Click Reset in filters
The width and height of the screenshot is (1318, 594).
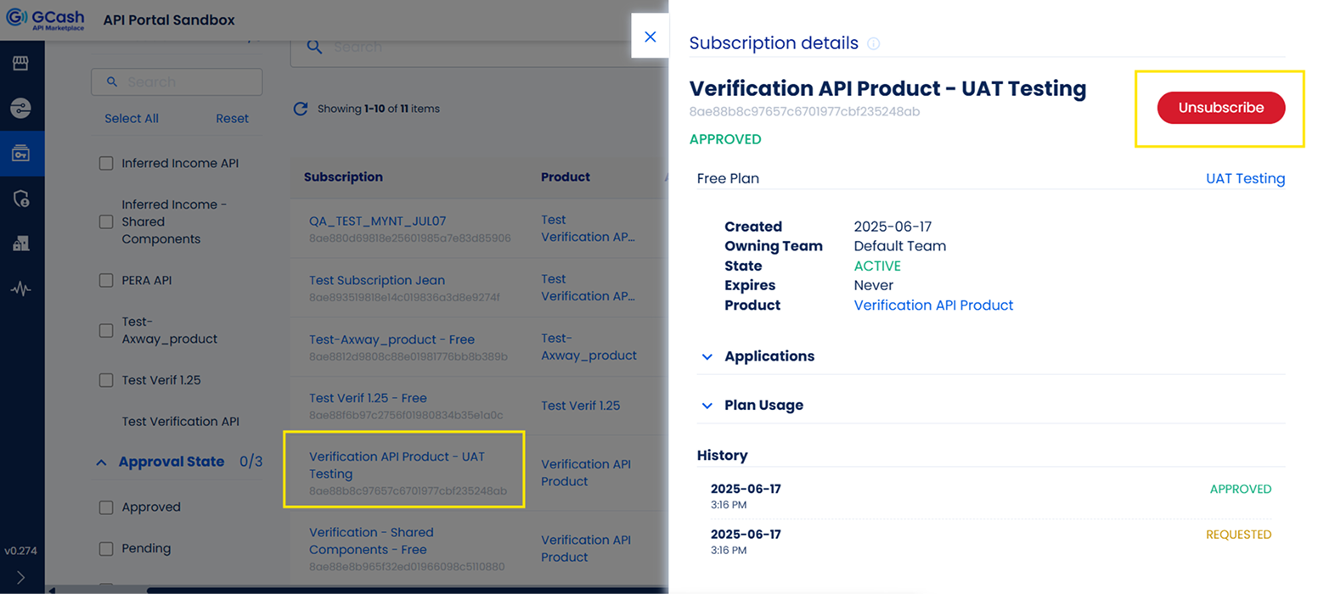232,119
